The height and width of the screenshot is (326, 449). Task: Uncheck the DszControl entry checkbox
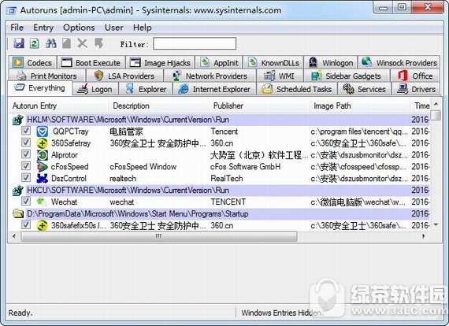pos(26,177)
